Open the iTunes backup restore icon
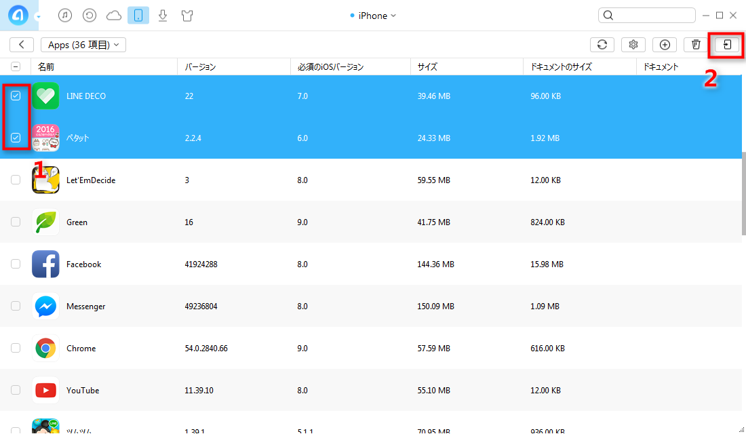 89,15
